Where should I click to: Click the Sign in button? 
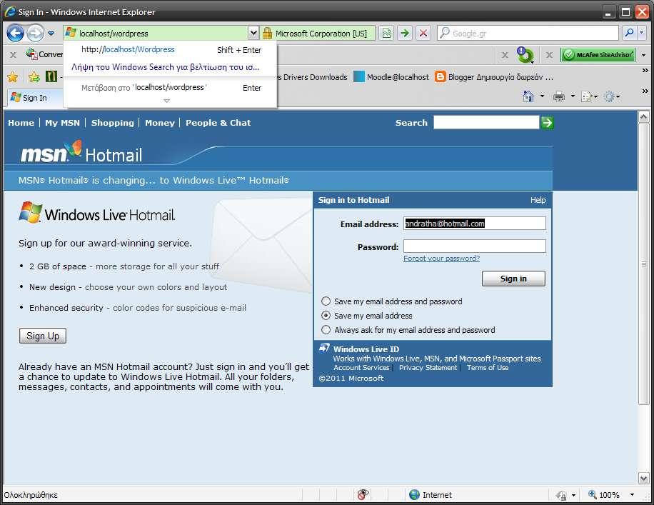coord(513,279)
